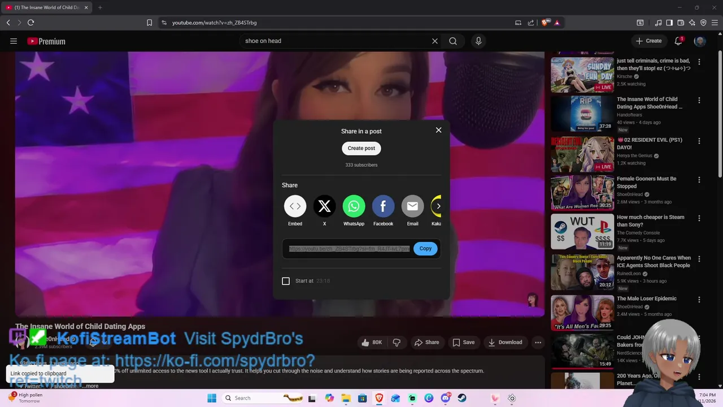723x407 pixels.
Task: Click the Share button below video
Action: point(426,343)
